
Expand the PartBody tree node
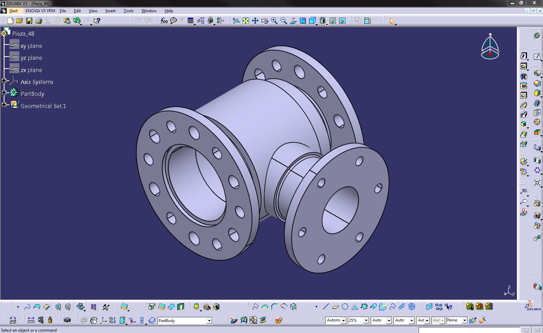pyautogui.click(x=4, y=92)
